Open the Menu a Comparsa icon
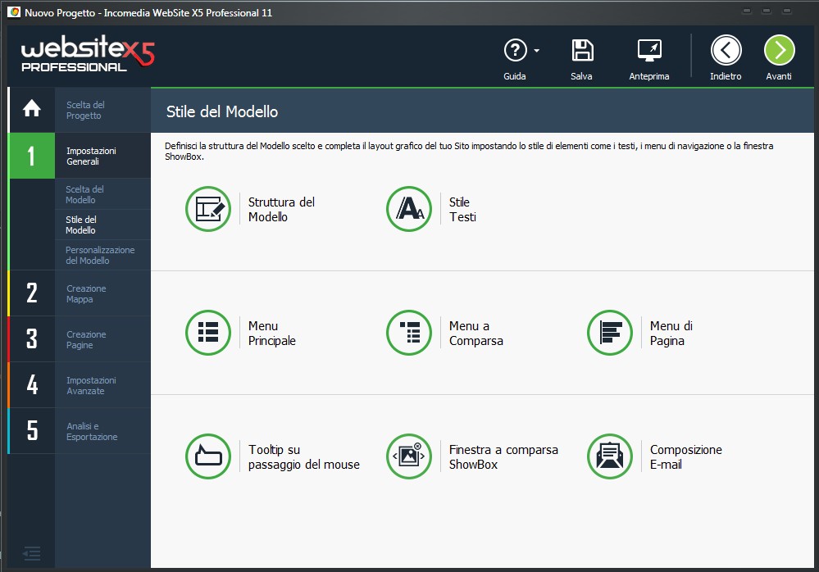The image size is (819, 572). tap(409, 333)
